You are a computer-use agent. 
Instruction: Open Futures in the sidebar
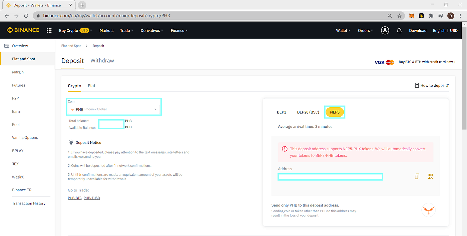click(x=18, y=85)
